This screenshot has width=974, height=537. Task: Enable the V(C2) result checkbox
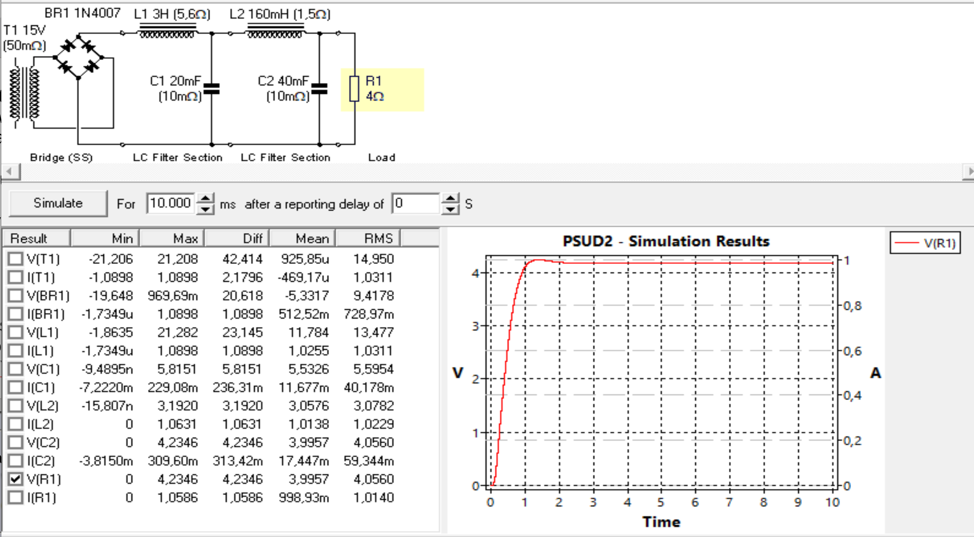pos(15,442)
